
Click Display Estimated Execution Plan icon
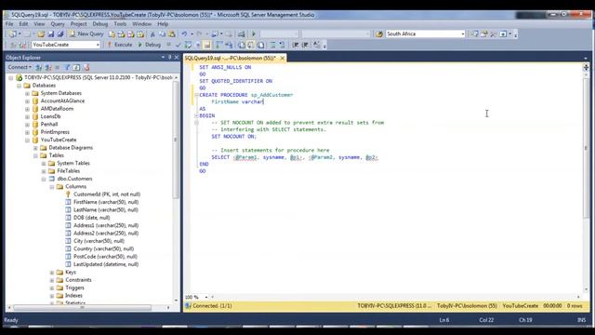pyautogui.click(x=188, y=45)
